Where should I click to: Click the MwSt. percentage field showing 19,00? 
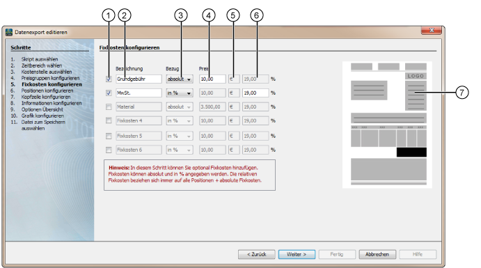[x=255, y=93]
